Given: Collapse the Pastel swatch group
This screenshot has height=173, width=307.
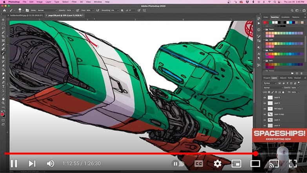Looking at the screenshot, I should [x=264, y=29].
